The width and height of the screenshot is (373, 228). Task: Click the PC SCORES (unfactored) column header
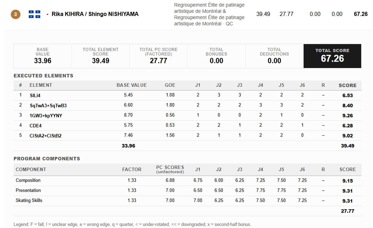pos(170,169)
